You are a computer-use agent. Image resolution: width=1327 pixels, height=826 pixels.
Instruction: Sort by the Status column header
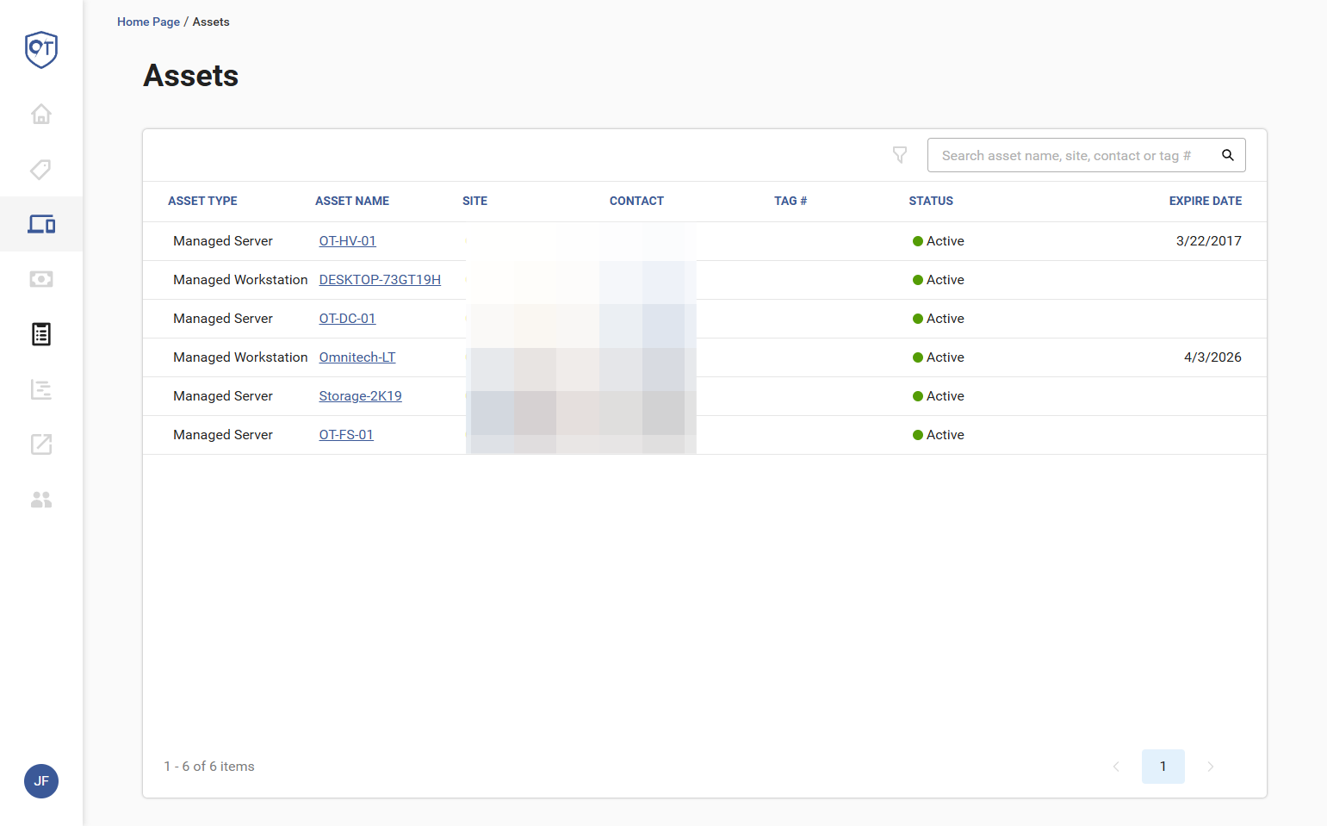[x=931, y=201]
